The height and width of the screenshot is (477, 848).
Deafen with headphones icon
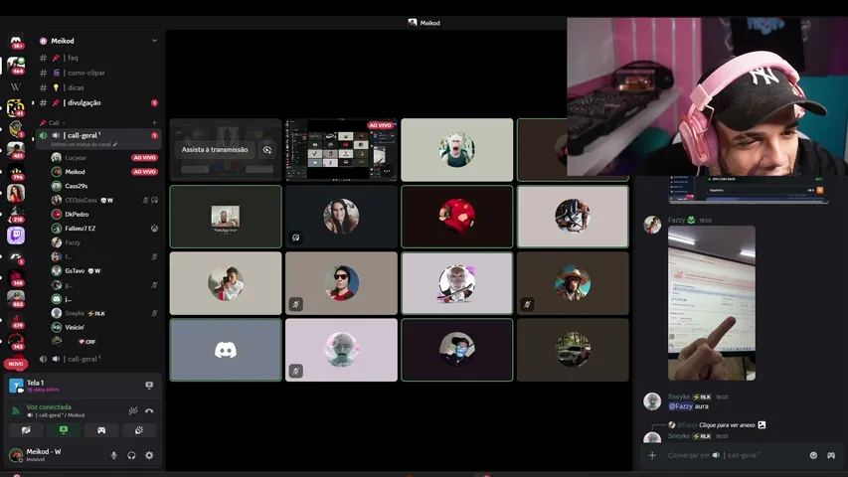click(x=131, y=455)
